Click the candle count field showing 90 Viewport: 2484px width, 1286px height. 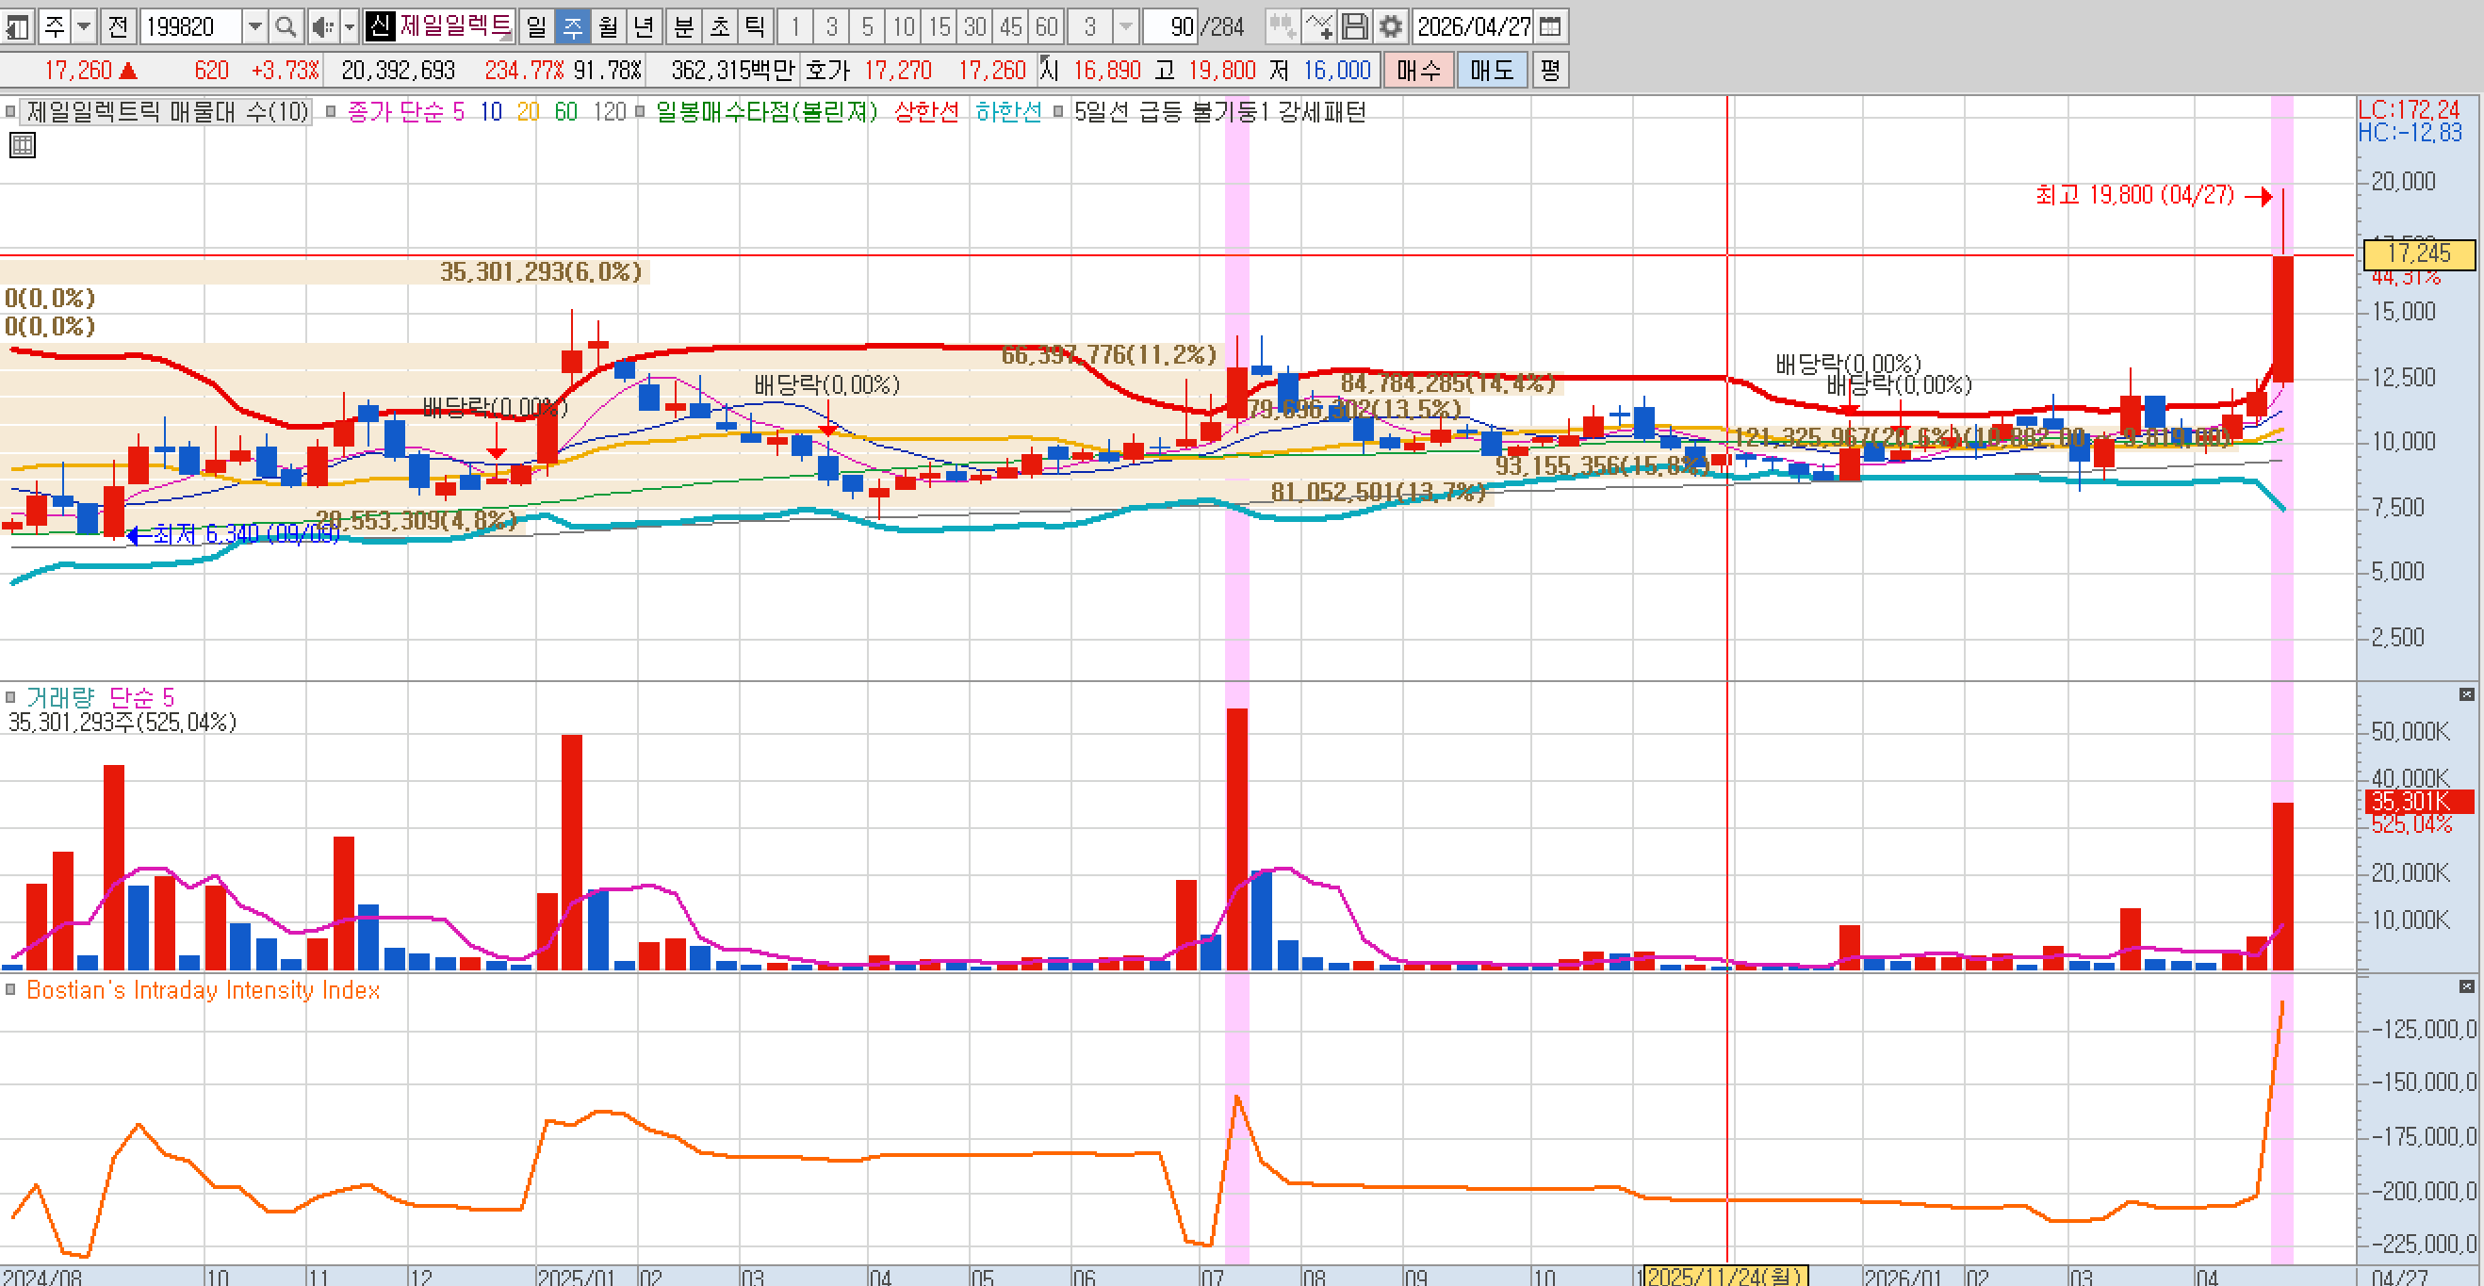click(x=1171, y=27)
